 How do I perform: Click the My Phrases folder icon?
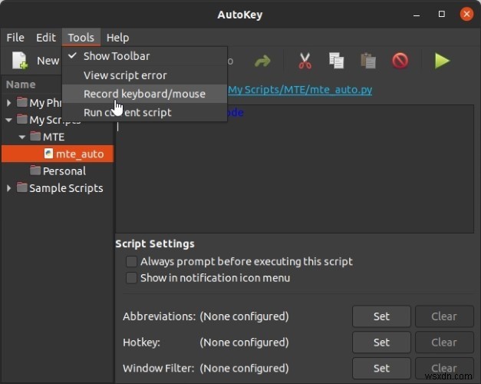tap(21, 102)
